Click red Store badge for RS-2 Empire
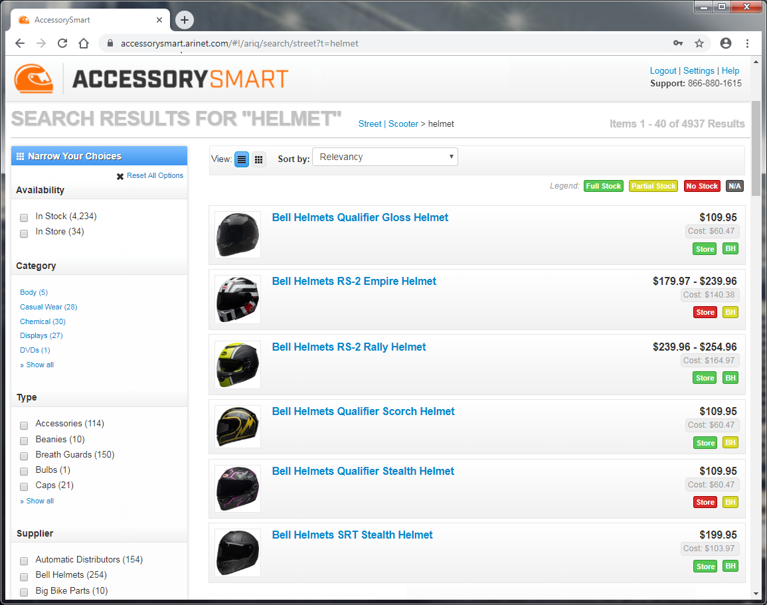 coord(705,312)
